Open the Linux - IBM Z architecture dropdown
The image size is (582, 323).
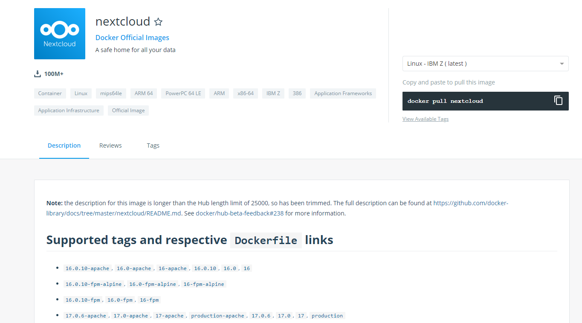(x=485, y=64)
